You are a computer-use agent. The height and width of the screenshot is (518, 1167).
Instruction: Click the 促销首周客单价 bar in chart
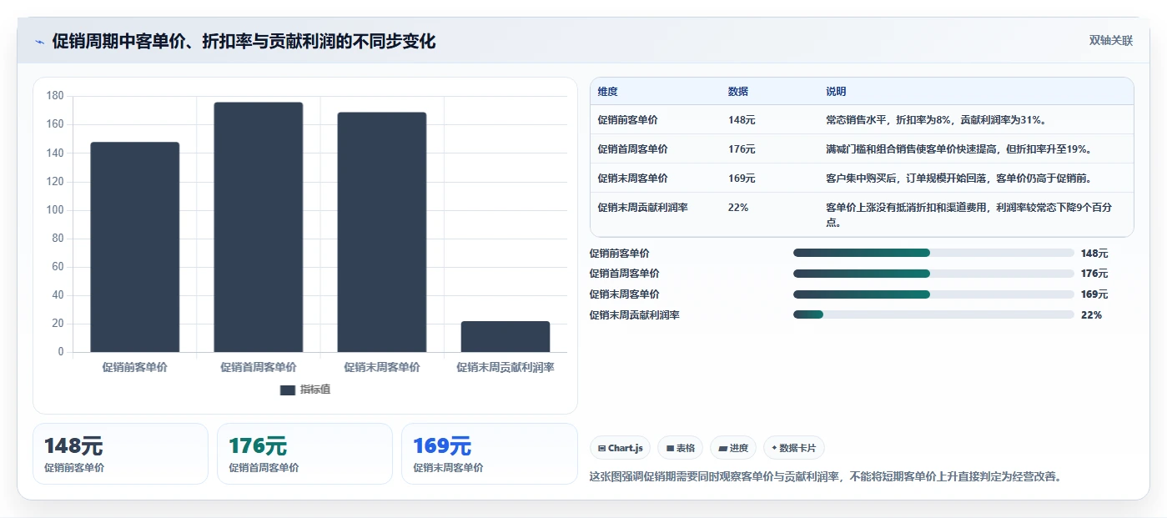coord(259,227)
